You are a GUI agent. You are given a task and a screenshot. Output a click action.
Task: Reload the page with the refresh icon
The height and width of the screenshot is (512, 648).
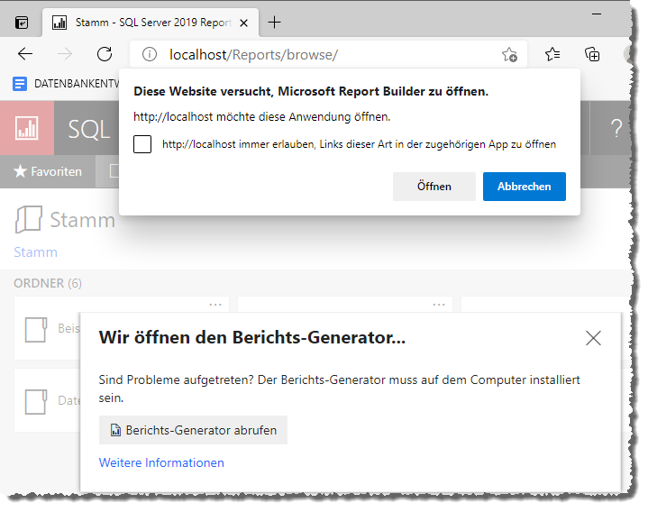(105, 54)
